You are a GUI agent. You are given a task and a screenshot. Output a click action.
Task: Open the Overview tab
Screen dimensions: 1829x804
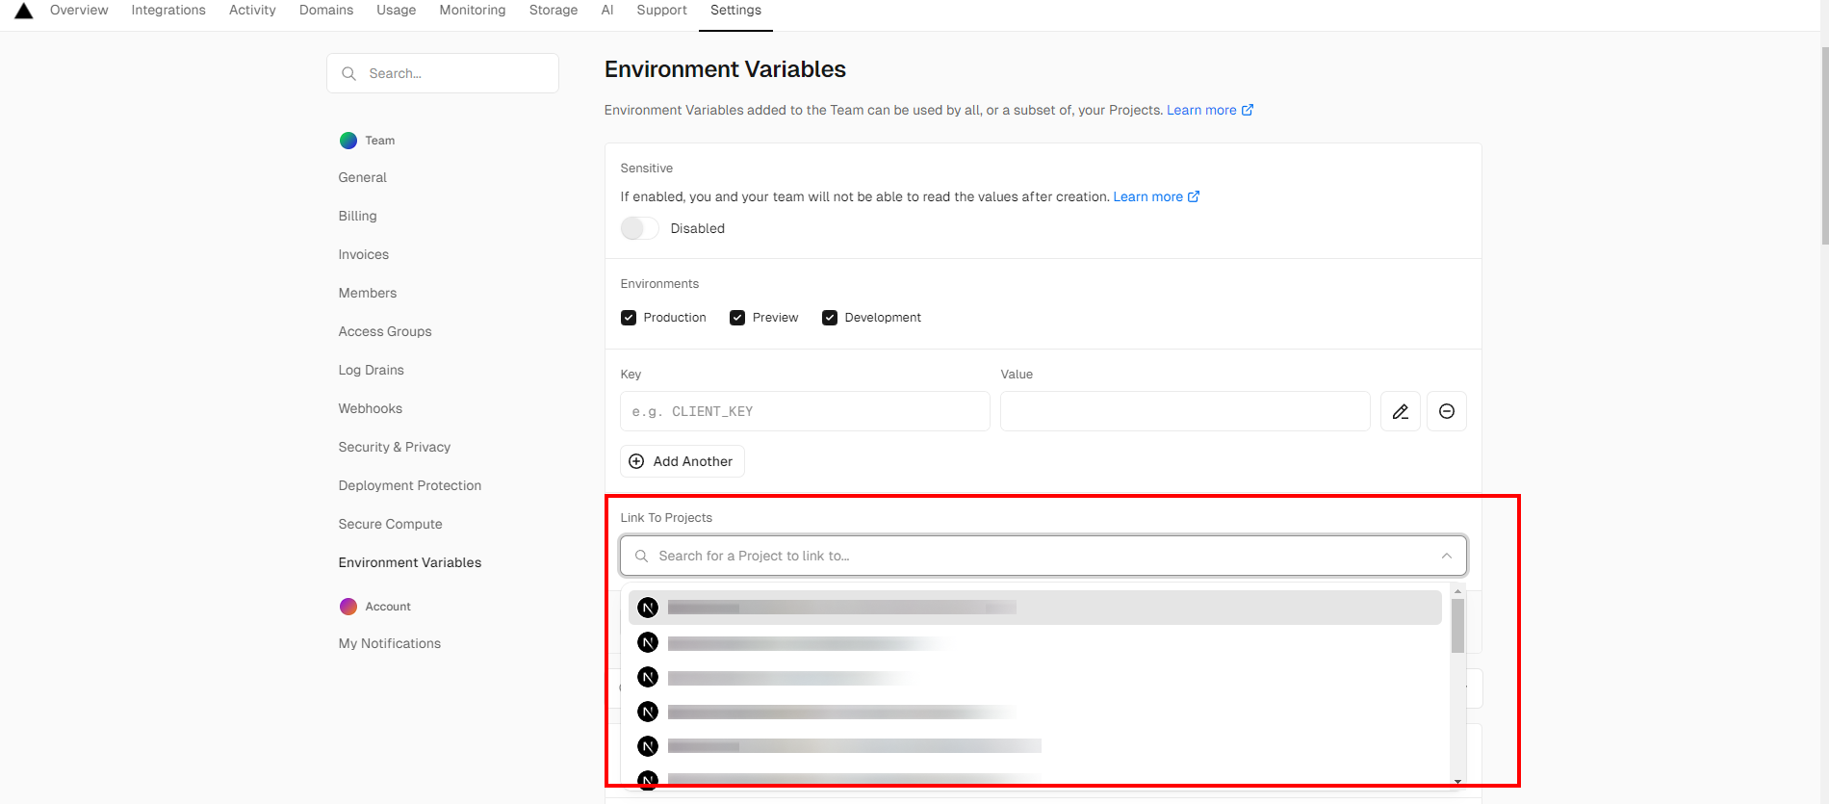(x=79, y=10)
